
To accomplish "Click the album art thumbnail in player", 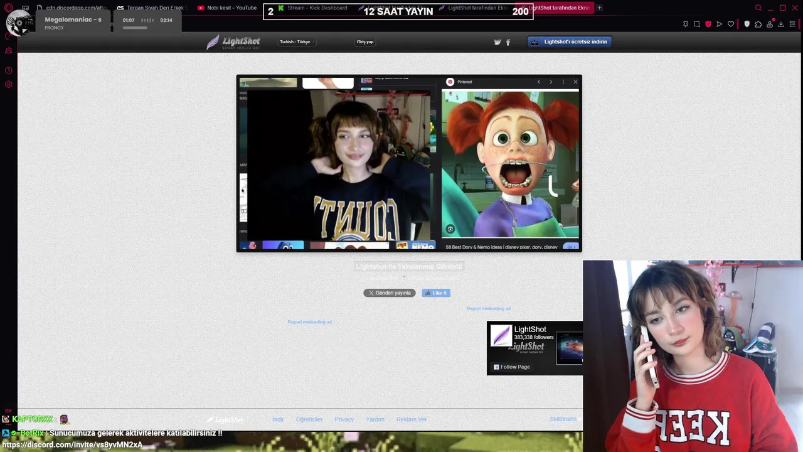I will click(21, 24).
